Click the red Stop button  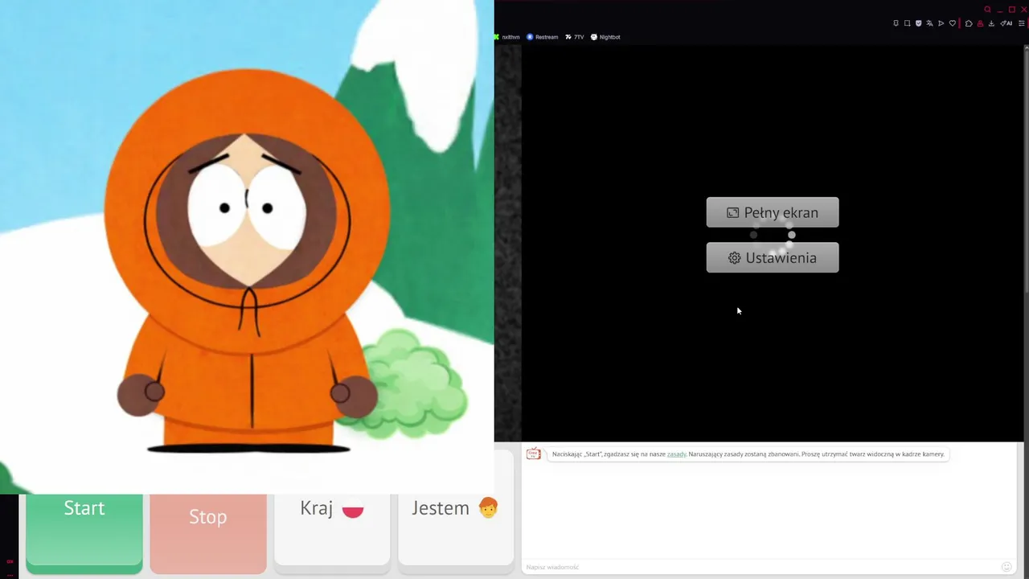coord(208,532)
